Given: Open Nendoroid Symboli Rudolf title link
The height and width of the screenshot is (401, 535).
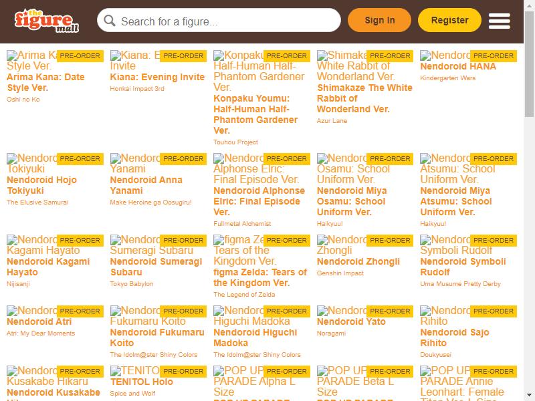Looking at the screenshot, I should coord(463,267).
